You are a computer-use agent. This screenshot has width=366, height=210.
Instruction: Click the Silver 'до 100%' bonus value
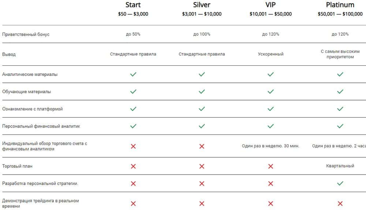tap(202, 34)
